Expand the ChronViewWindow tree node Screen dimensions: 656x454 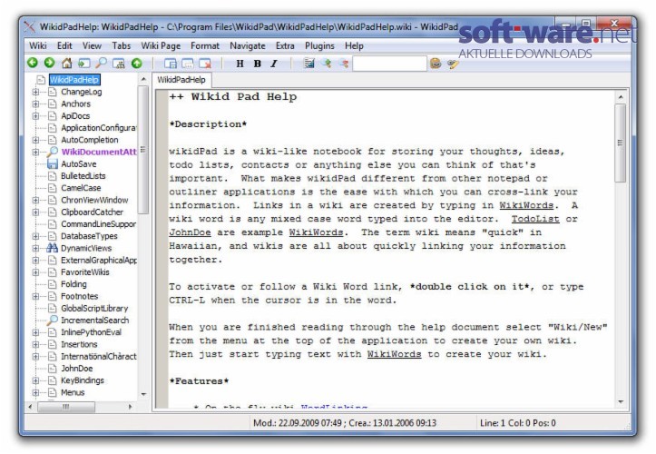coord(36,200)
